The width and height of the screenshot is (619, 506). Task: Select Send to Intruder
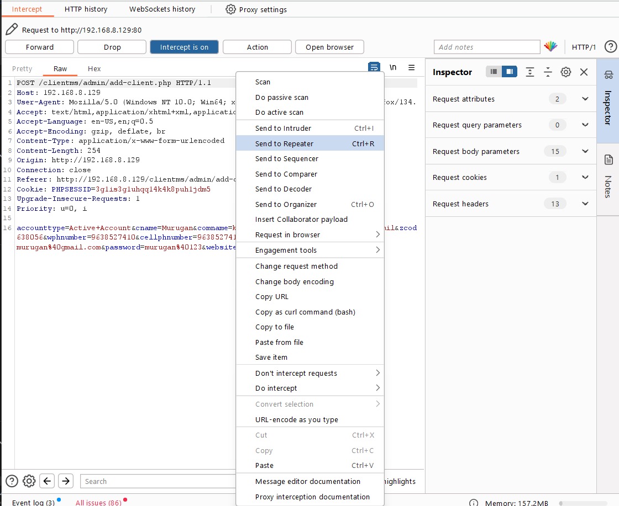[310, 128]
